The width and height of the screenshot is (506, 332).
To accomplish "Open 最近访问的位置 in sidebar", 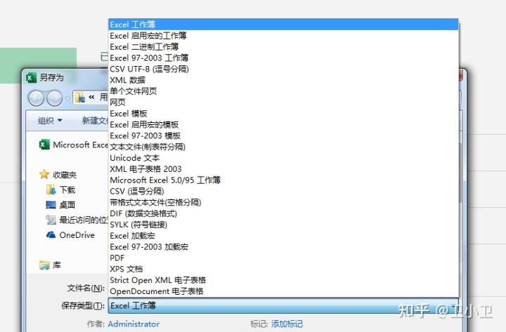I will [77, 220].
